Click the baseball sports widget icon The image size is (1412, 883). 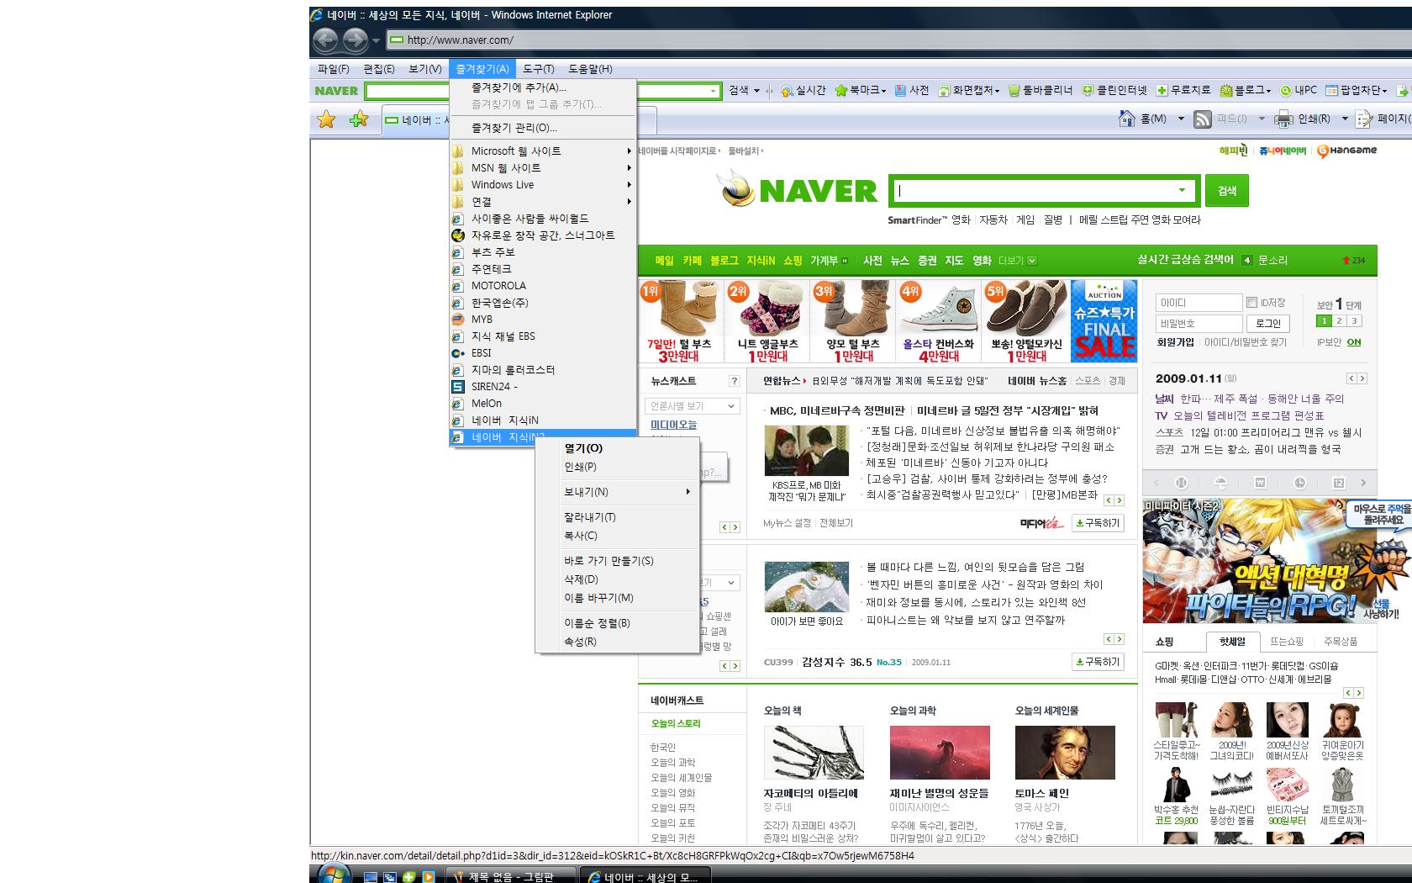point(1181,483)
